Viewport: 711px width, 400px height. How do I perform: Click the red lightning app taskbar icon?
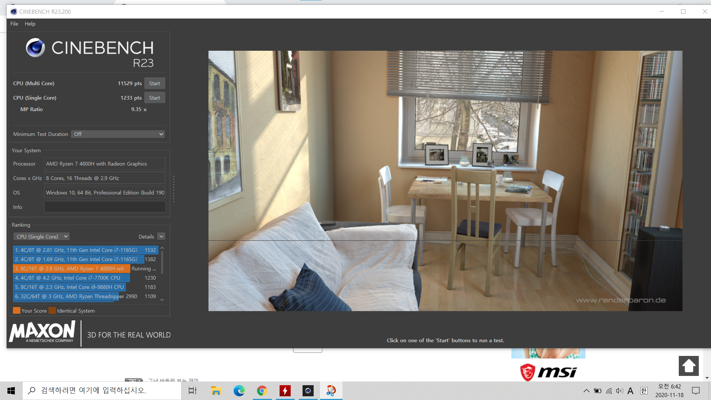(x=285, y=391)
